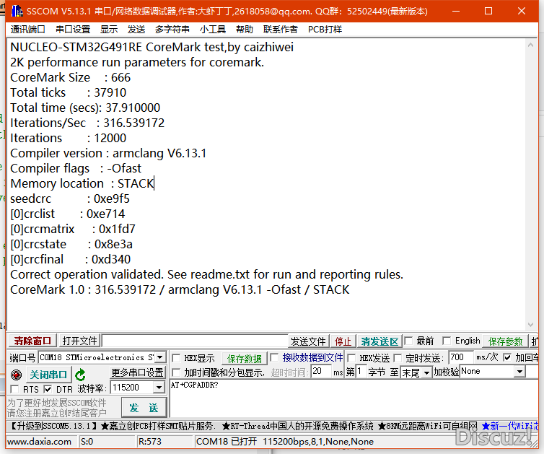Open the 帮助 menu
Viewport: 544px width, 454px height.
pos(245,30)
